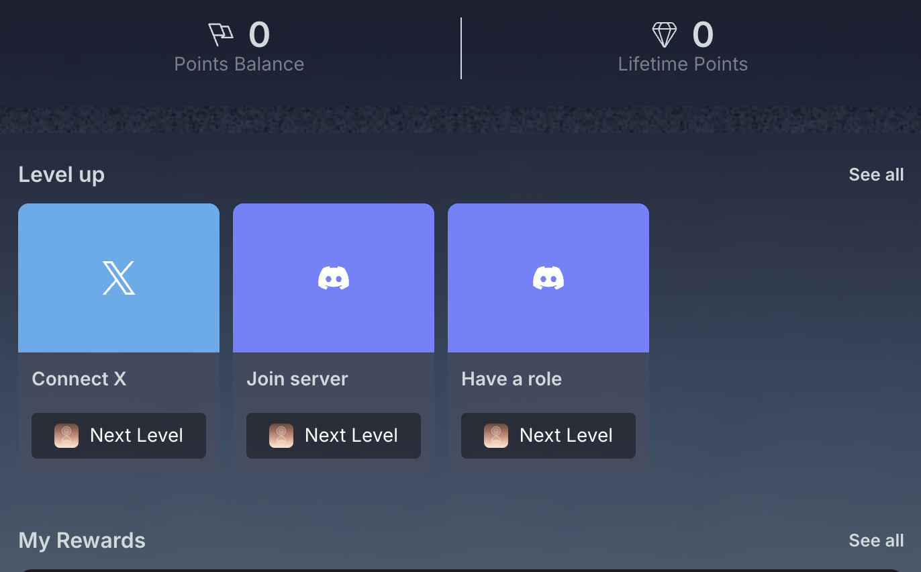Open See all for My Rewards
Image resolution: width=921 pixels, height=572 pixels.
pos(876,540)
